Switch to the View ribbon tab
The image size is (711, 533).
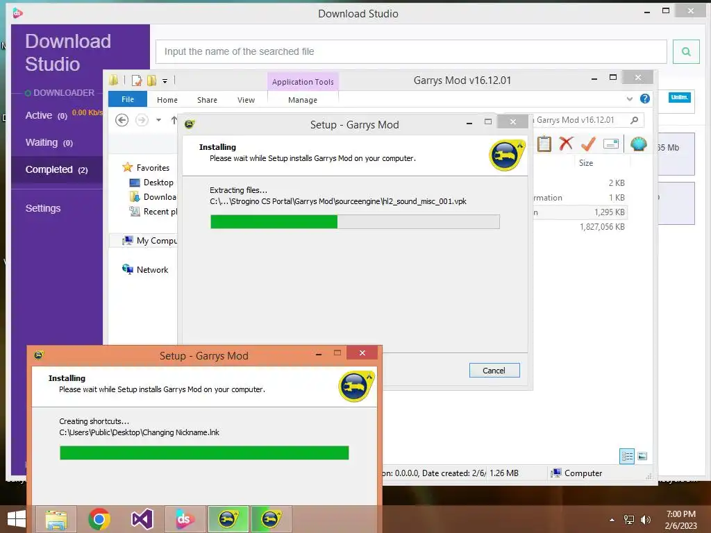click(246, 100)
